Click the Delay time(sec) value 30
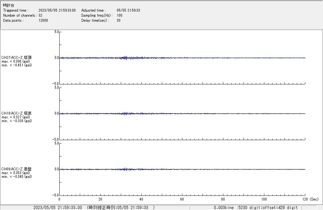This screenshot has width=323, height=210. [x=119, y=20]
